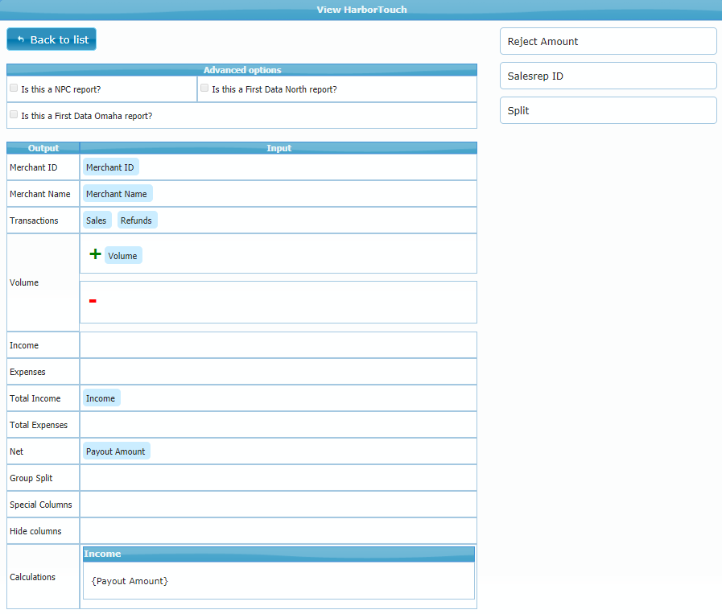The height and width of the screenshot is (614, 722).
Task: Check the First Data North report option
Action: 204,88
